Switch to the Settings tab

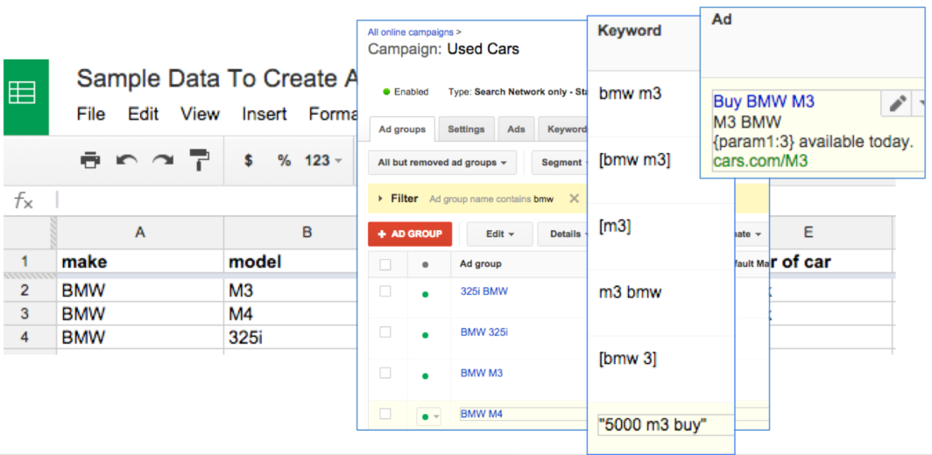coord(467,129)
